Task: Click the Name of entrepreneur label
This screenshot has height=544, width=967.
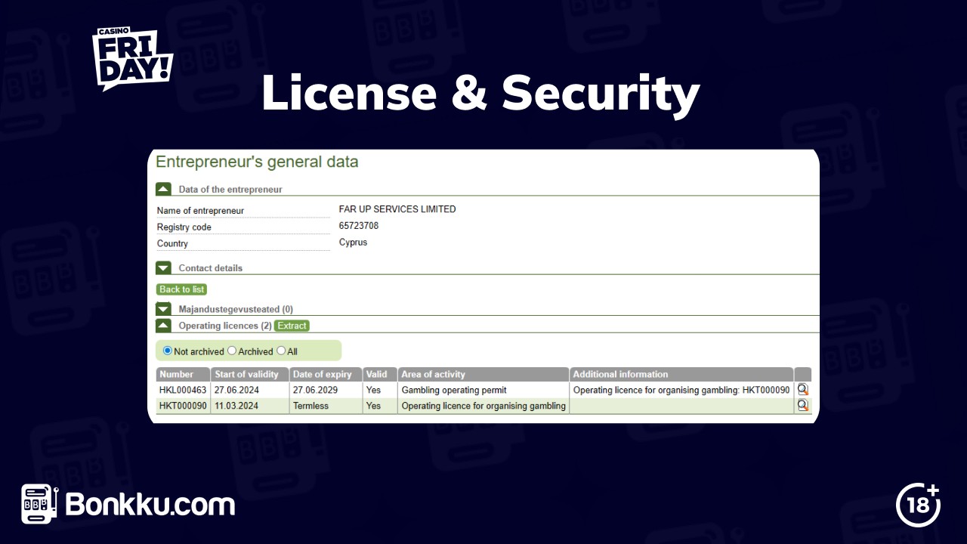Action: (200, 211)
